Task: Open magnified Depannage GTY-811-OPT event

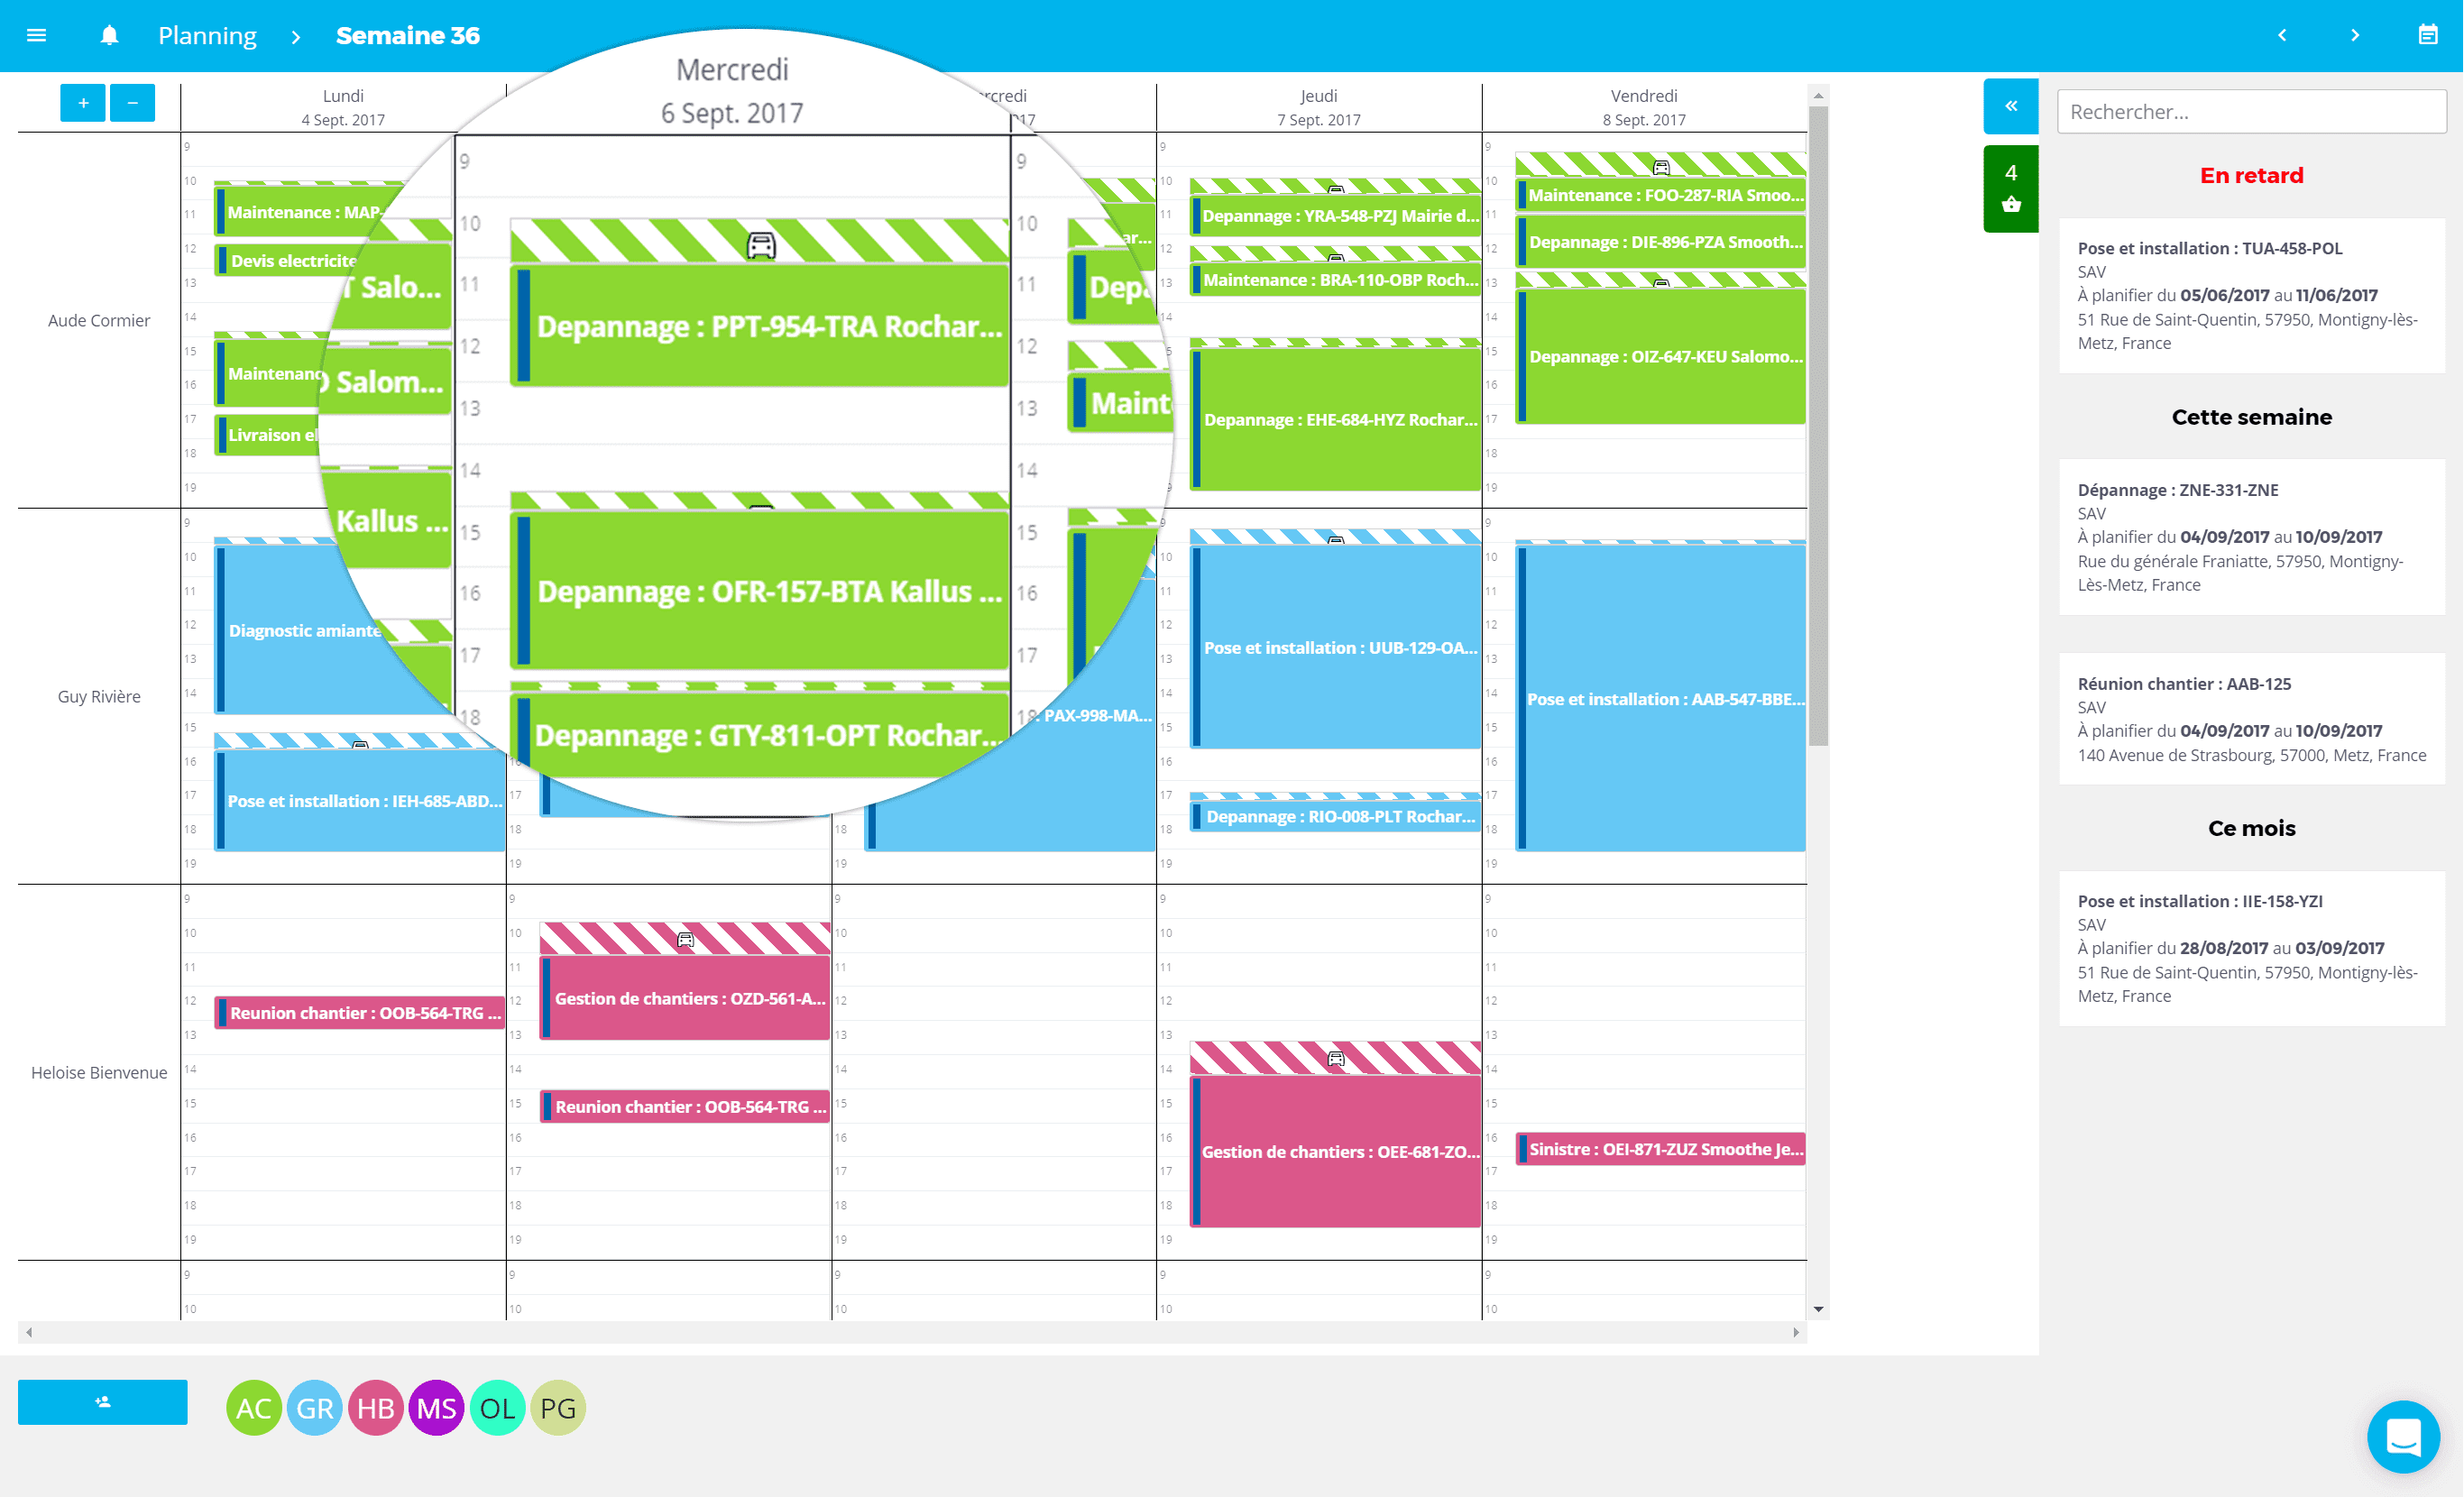Action: click(x=760, y=735)
